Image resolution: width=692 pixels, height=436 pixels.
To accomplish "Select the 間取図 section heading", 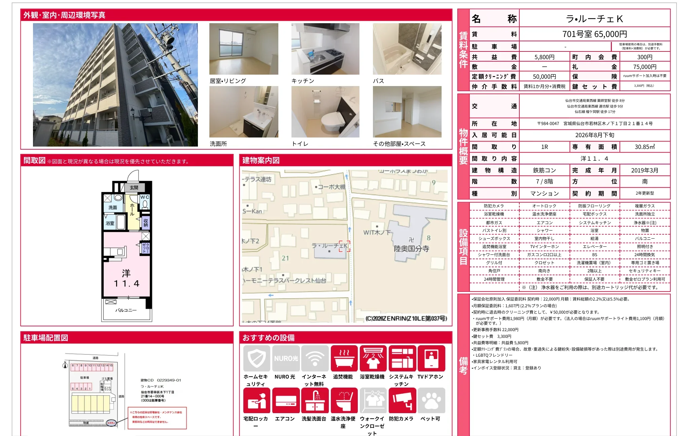I will click(34, 161).
